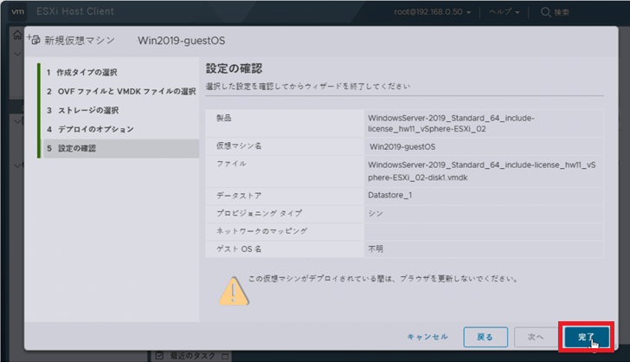Click the プロビジョニング タイプ row label
This screenshot has width=630, height=362.
[x=259, y=214]
